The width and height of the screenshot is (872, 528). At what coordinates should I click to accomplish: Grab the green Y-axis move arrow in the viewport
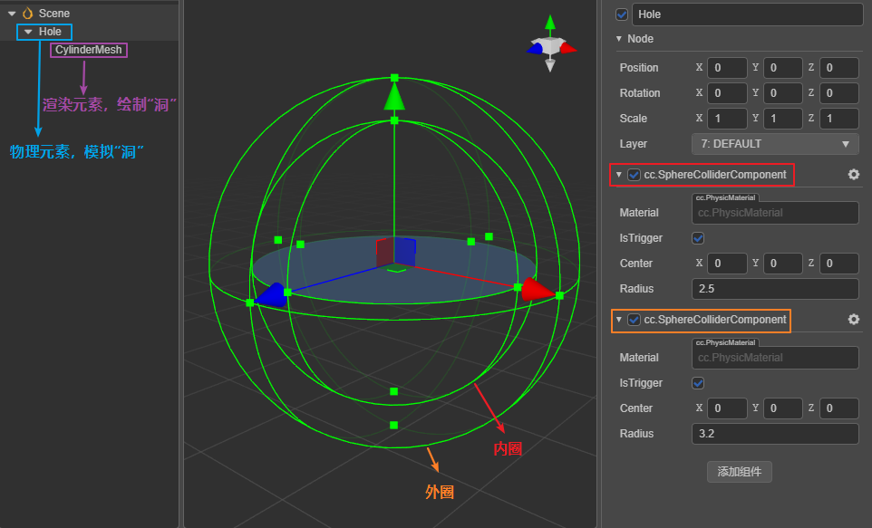394,96
